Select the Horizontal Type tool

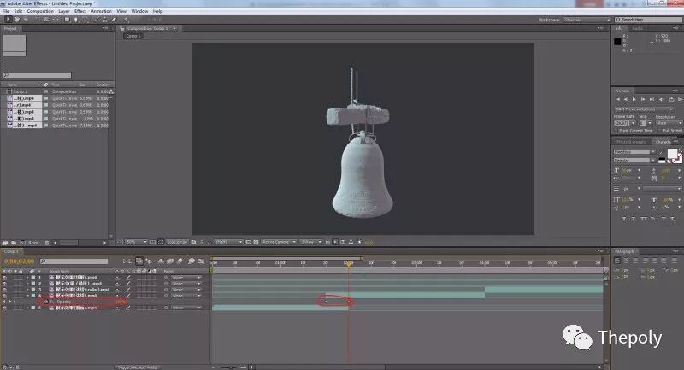pos(85,20)
